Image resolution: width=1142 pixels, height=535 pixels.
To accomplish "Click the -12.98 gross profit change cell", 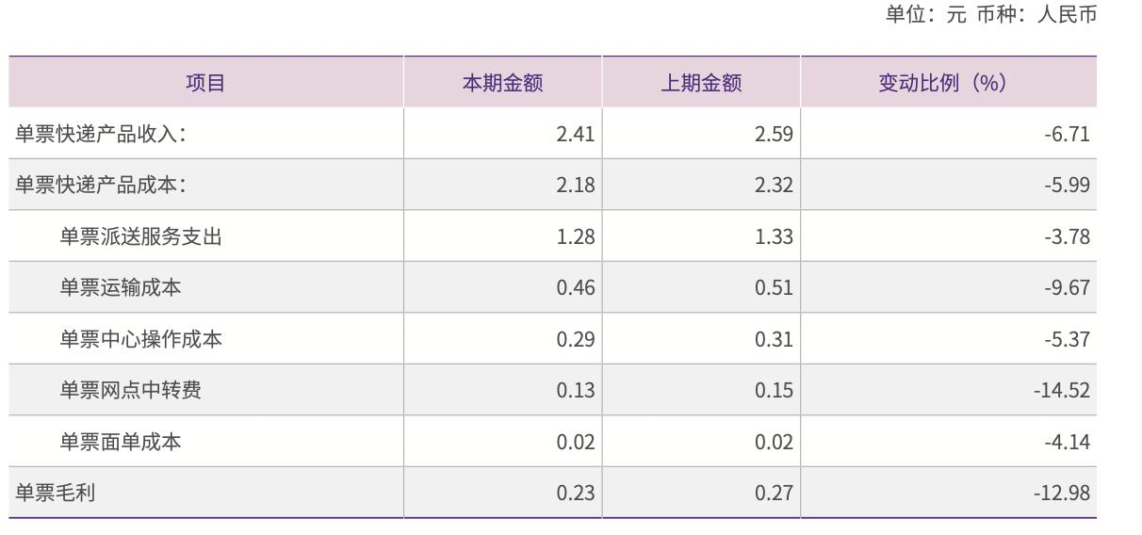I will tap(1062, 493).
